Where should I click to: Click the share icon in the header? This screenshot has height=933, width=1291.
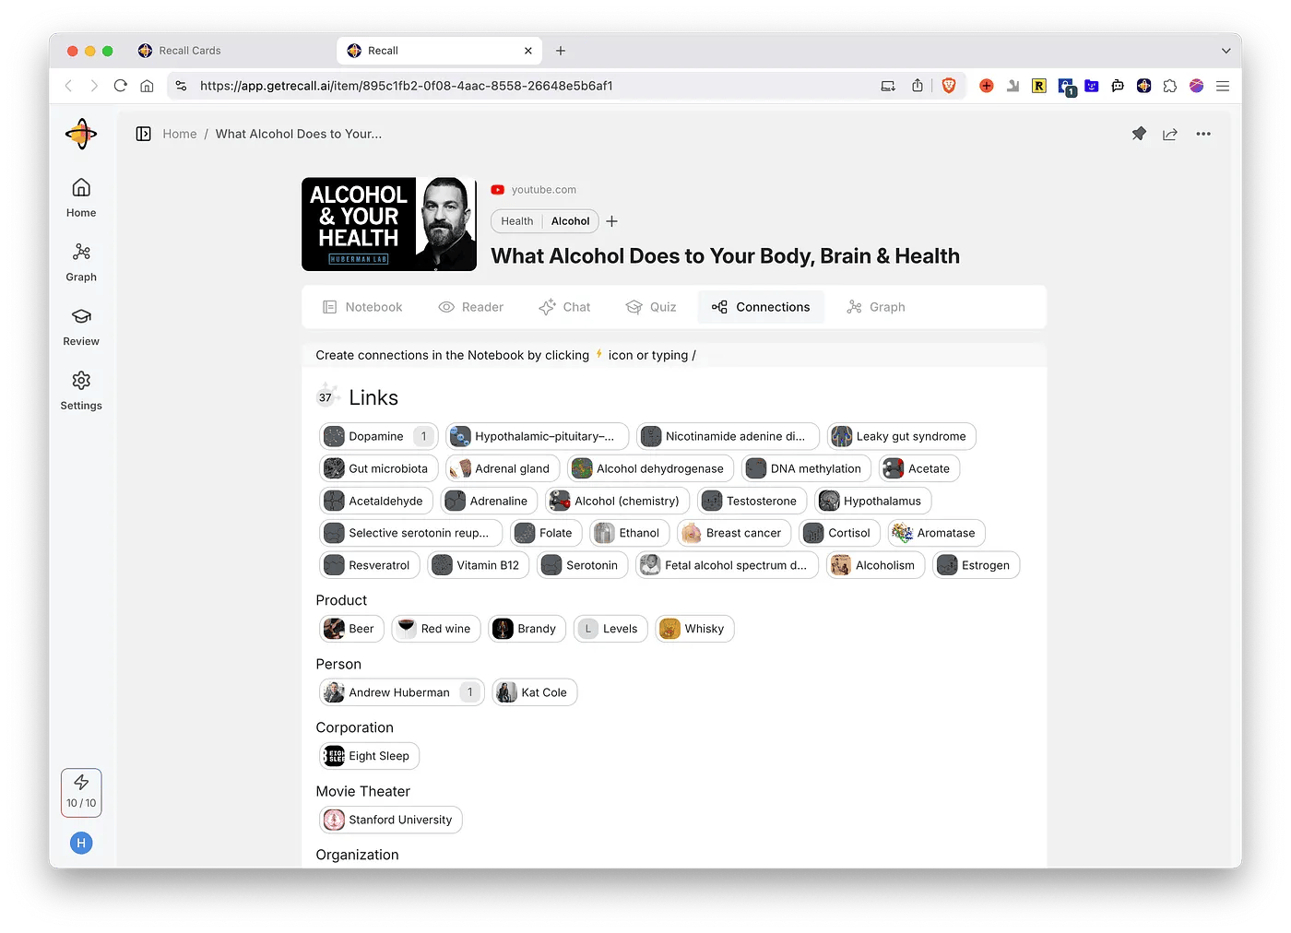pyautogui.click(x=1170, y=134)
